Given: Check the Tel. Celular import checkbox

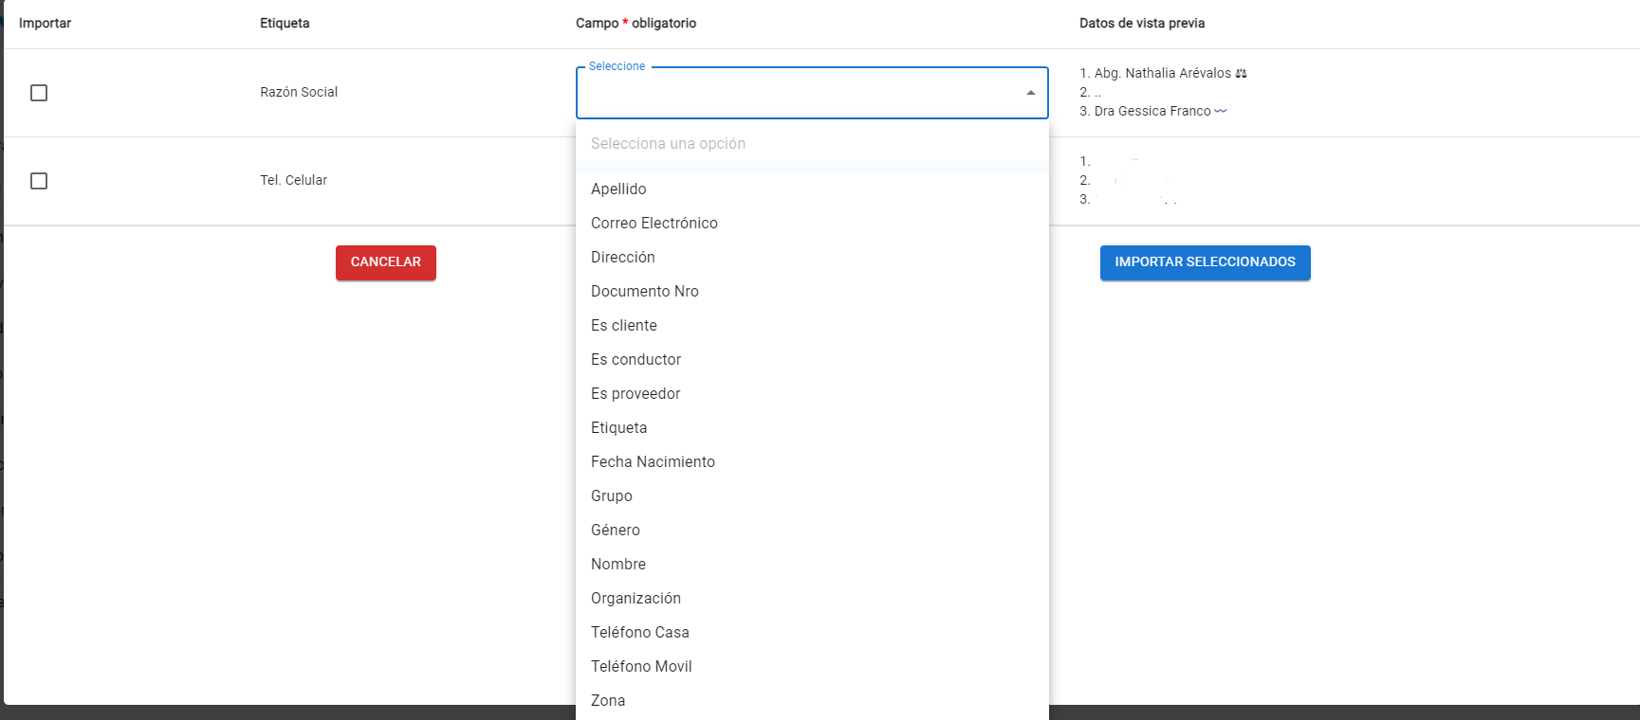Looking at the screenshot, I should (x=39, y=181).
